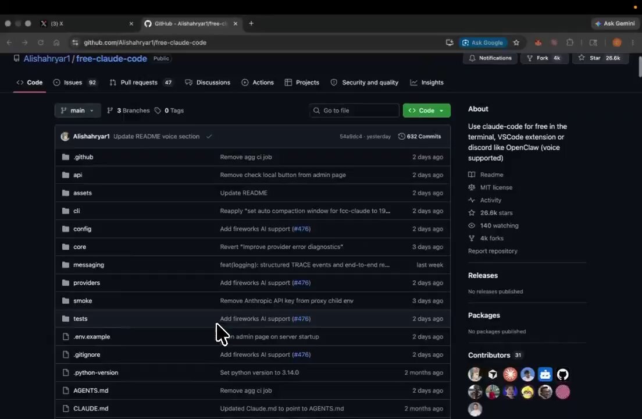Open the Discussions tab
This screenshot has height=419, width=642.
pyautogui.click(x=208, y=82)
